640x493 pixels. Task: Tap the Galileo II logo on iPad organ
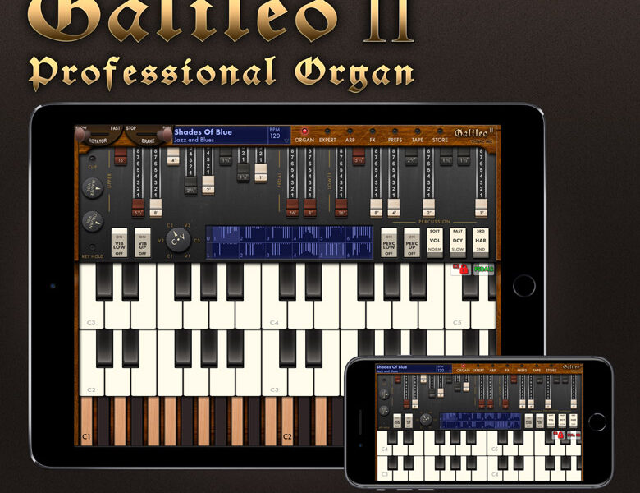click(473, 135)
